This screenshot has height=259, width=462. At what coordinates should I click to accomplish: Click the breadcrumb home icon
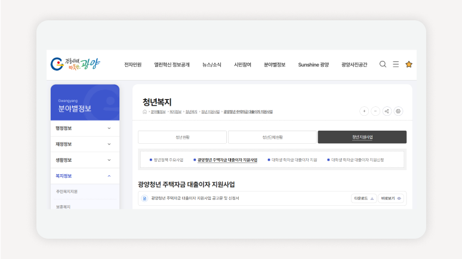[x=144, y=112]
